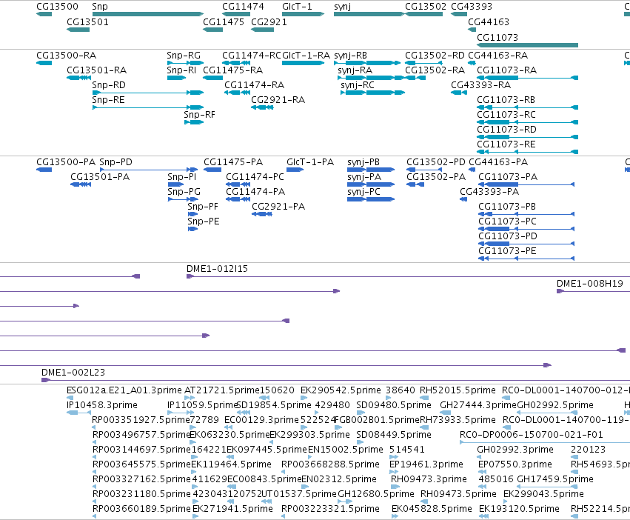Viewport: 630px width, 520px height.
Task: Select the CG2921-PA protein label
Action: pyautogui.click(x=278, y=207)
